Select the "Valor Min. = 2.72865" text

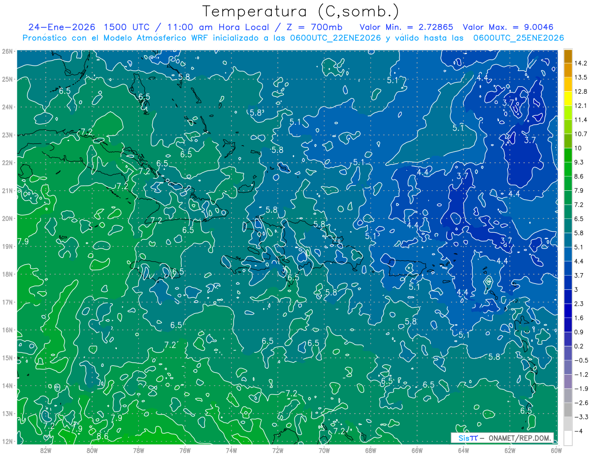406,27
